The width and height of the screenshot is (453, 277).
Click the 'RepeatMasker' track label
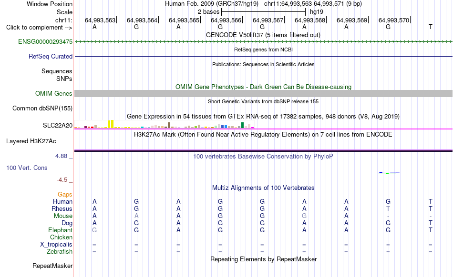[x=52, y=266]
